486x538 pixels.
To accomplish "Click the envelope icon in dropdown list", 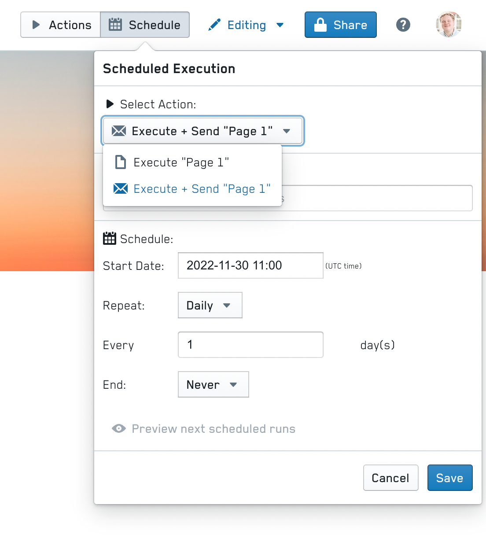I will coord(121,188).
